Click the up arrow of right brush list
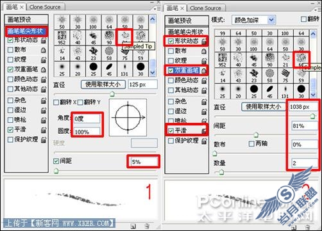The image size is (322, 231). click(313, 34)
